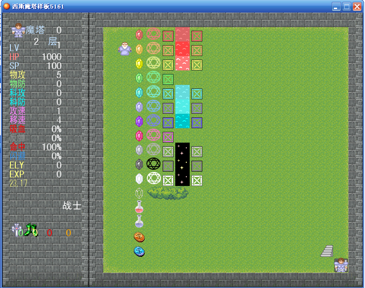Click the 移速 stat label

pos(18,120)
